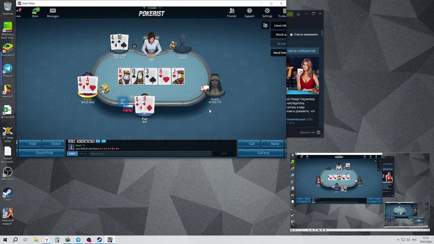This screenshot has width=434, height=244.
Task: Open File Explorer in taskbar
Action: [x=36, y=240]
